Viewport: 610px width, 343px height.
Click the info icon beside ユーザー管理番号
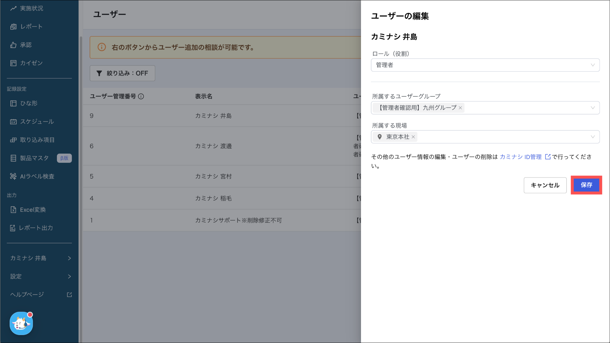(x=141, y=96)
